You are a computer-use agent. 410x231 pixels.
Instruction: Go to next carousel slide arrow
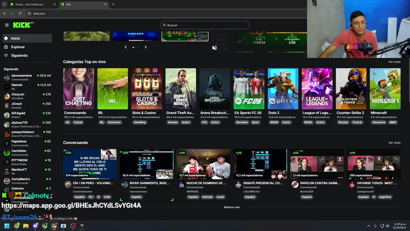145,47
